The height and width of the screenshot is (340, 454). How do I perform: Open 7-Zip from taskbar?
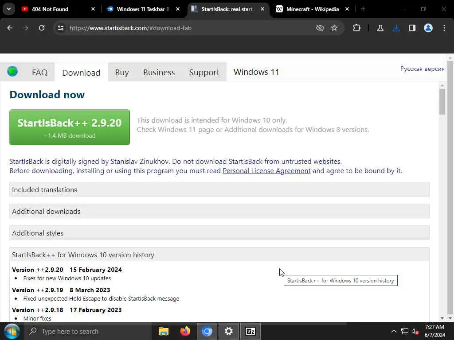click(x=250, y=331)
